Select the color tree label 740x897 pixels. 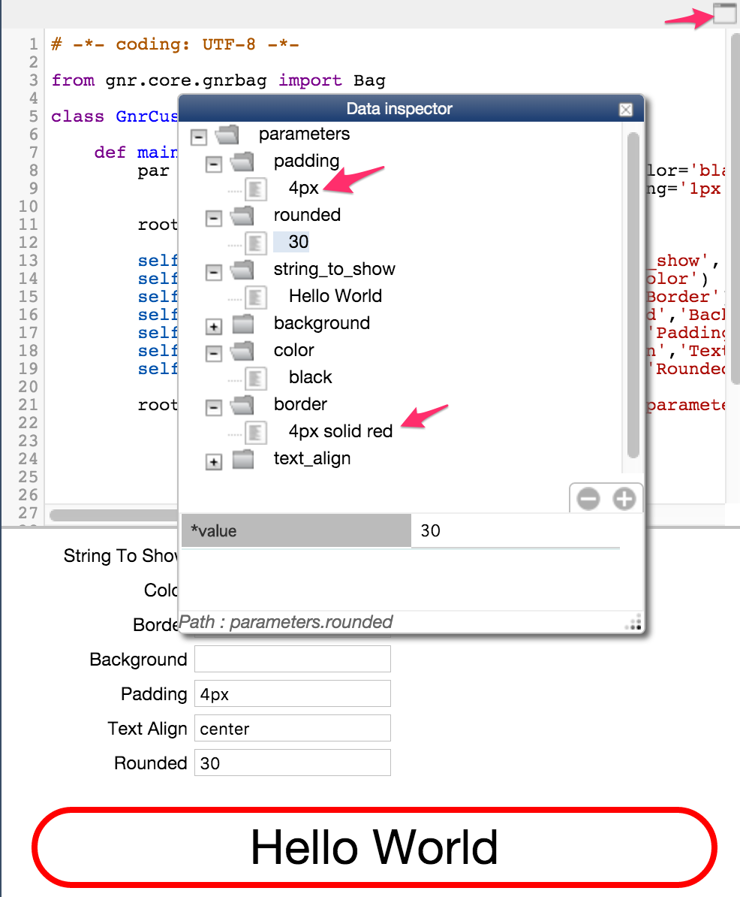coord(293,350)
